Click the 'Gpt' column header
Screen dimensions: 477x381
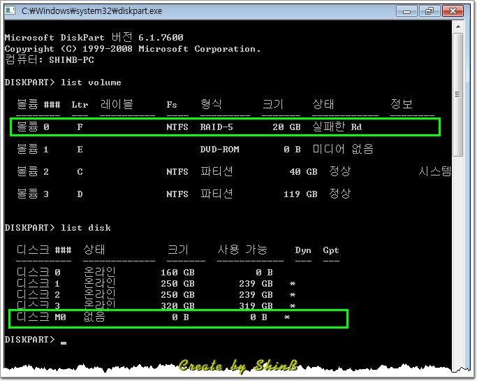(x=331, y=250)
